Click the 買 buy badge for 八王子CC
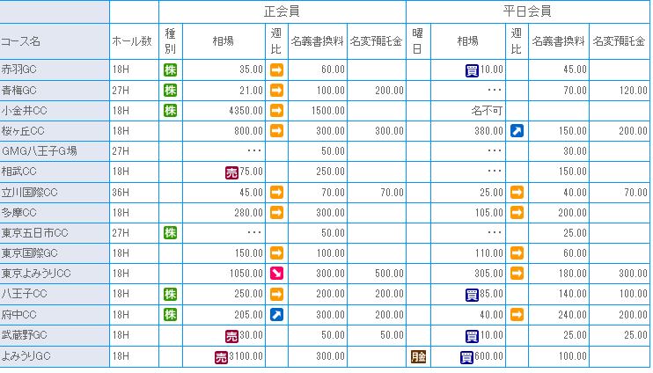The image size is (653, 373). (472, 296)
